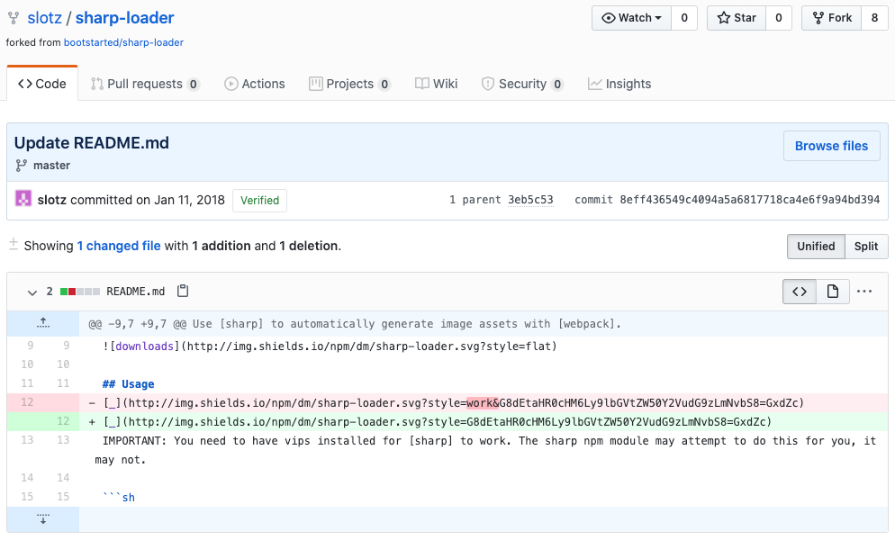Expand hidden lines at bottom of diff
The image size is (895, 540).
click(x=42, y=518)
